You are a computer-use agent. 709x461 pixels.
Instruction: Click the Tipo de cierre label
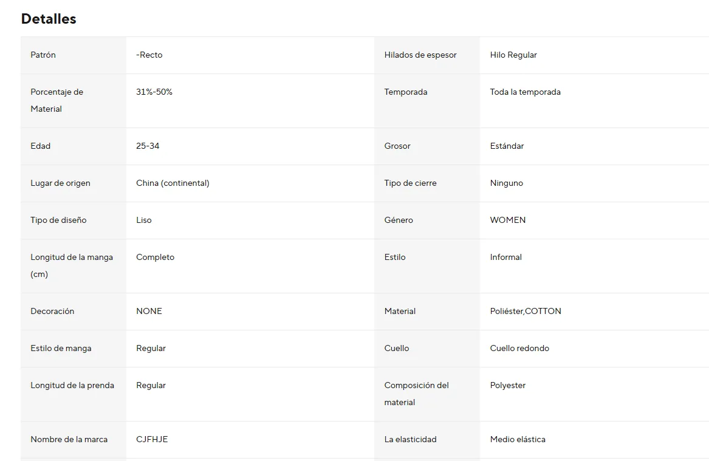click(x=410, y=183)
